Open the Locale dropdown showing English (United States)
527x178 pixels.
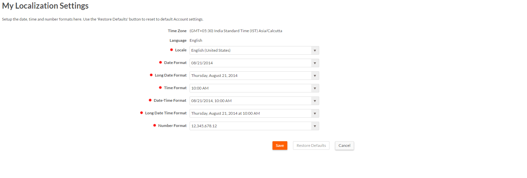tap(254, 50)
